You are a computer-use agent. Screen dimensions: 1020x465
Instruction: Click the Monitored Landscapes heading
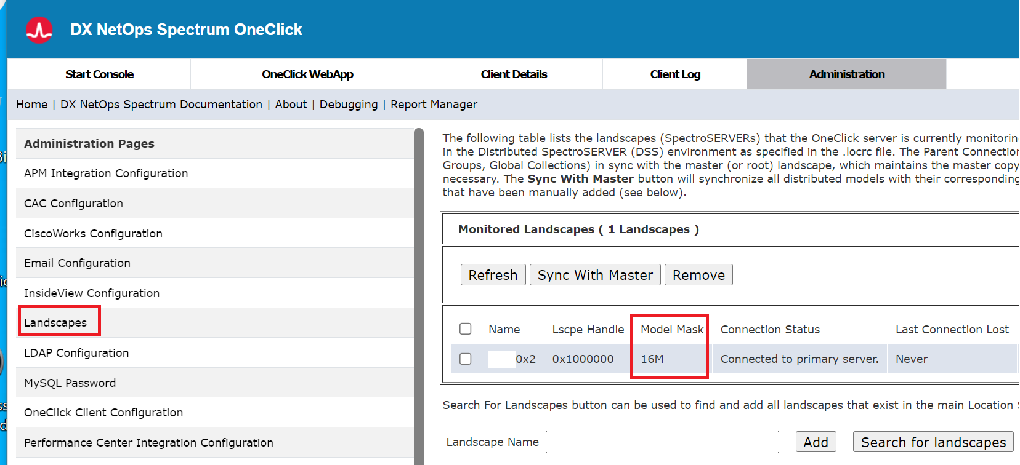tap(578, 229)
